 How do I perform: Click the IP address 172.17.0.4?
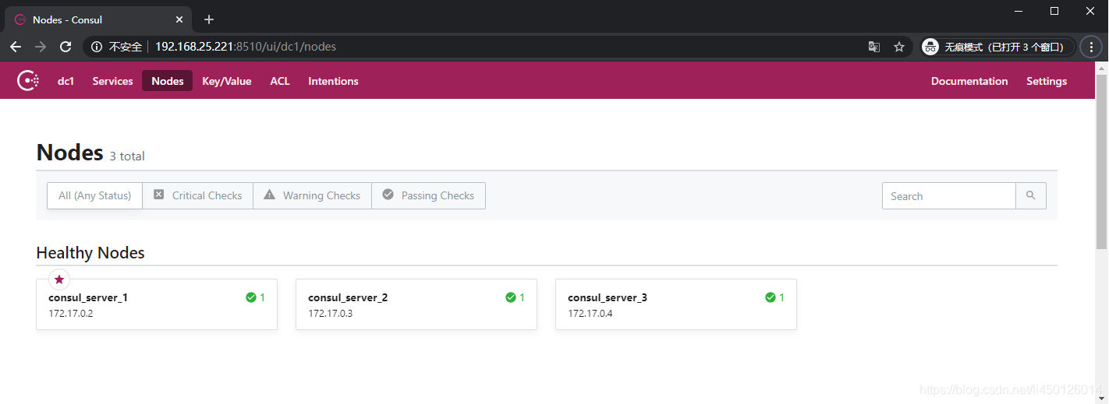[x=590, y=314]
